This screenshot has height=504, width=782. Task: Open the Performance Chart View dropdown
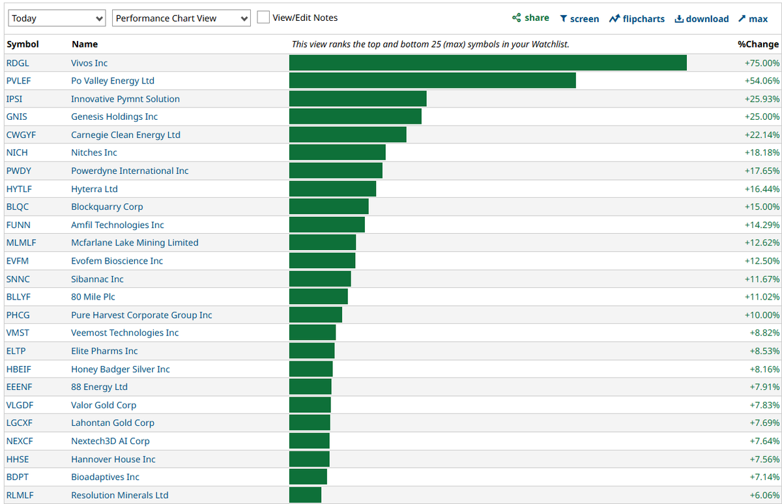tap(181, 18)
